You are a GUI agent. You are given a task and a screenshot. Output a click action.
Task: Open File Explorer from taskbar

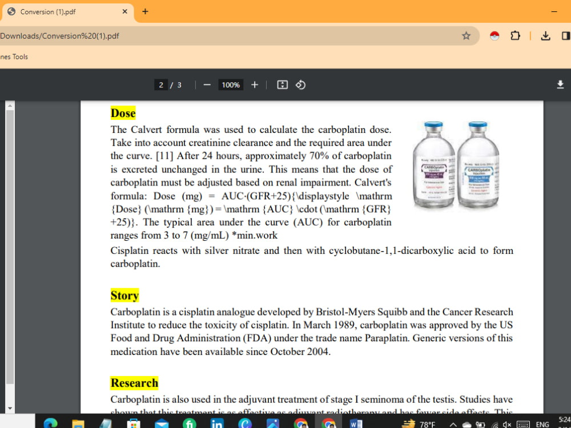[78, 423]
